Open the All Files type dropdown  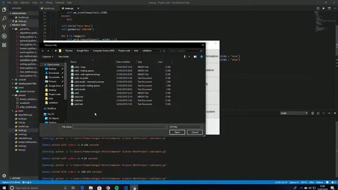186,127
